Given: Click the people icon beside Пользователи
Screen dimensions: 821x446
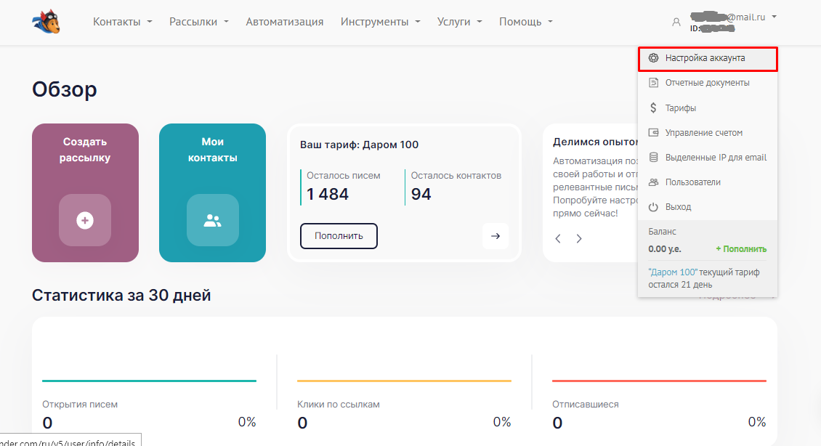Looking at the screenshot, I should point(653,182).
